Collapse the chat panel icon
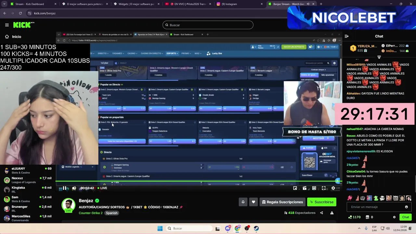Viewport: 416px width, 234px height. (346, 36)
